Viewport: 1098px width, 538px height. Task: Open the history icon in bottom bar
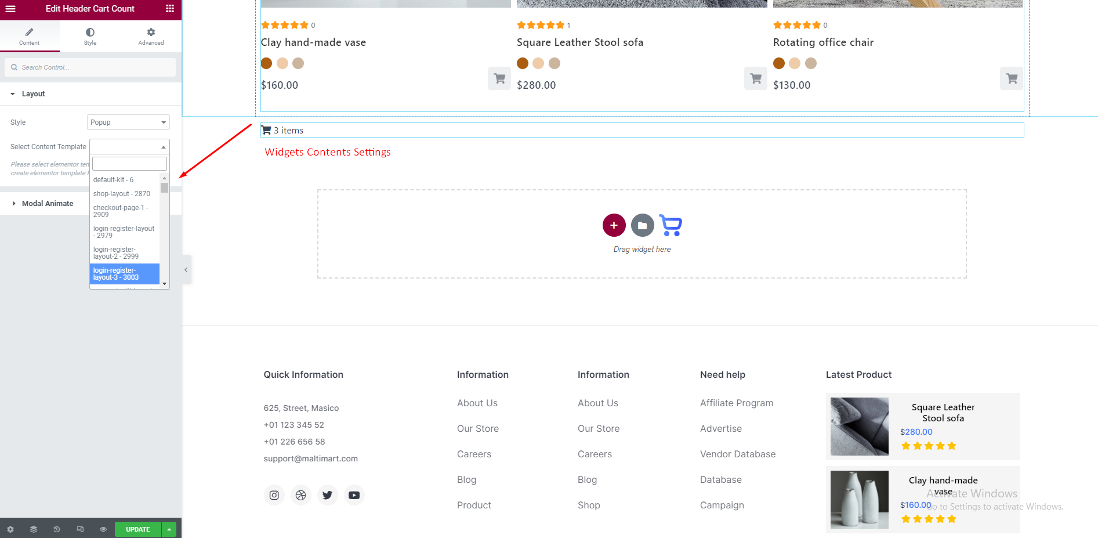[57, 529]
